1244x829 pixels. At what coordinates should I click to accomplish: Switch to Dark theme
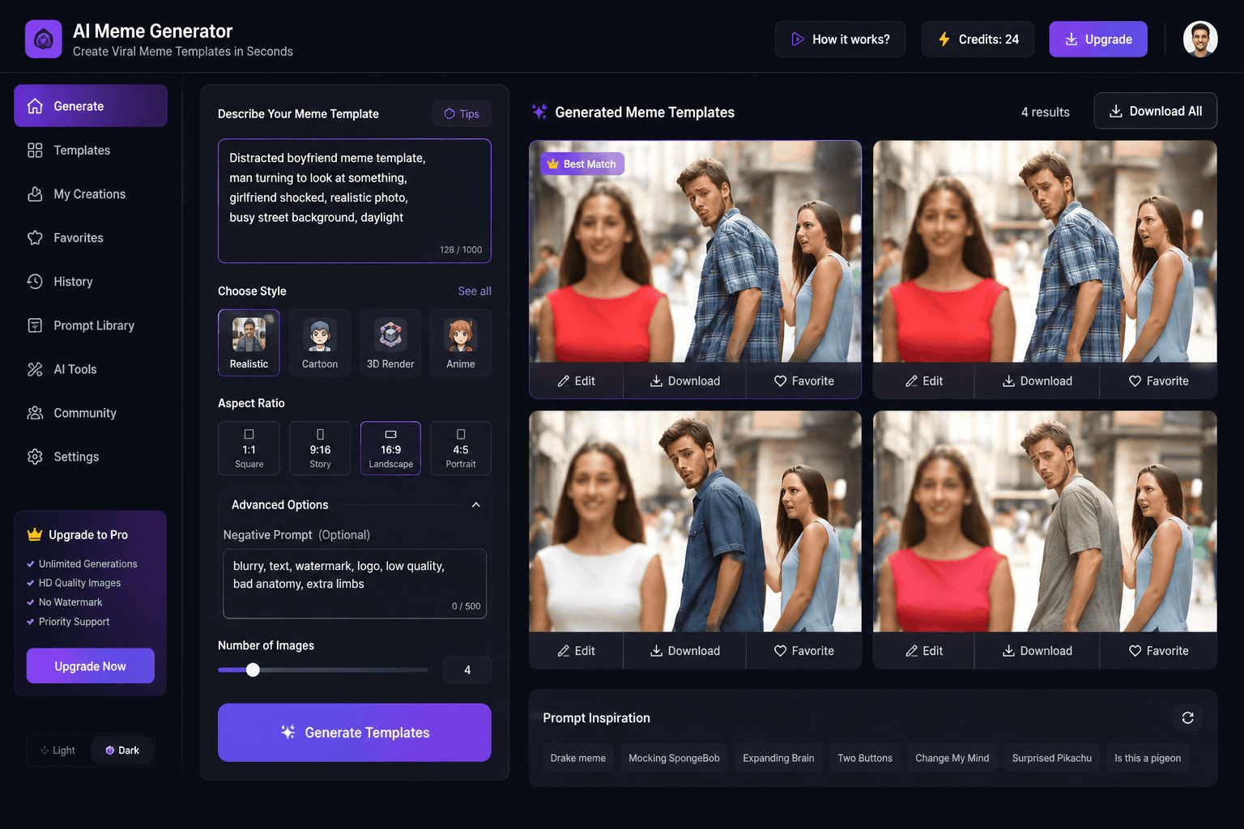(122, 750)
